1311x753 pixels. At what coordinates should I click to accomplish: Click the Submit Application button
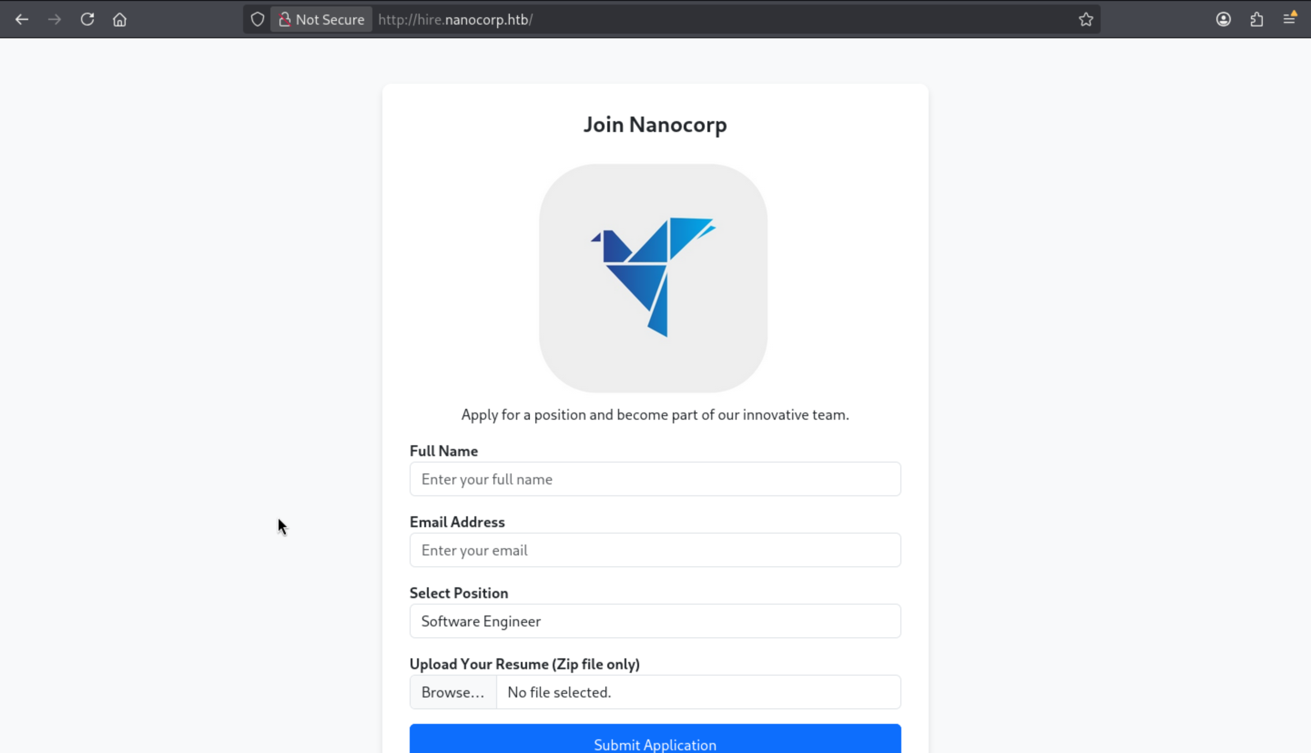655,744
